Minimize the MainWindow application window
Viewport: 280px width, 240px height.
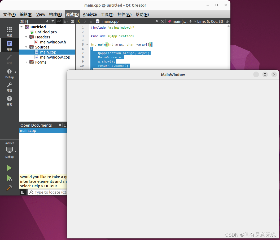pos(256,74)
